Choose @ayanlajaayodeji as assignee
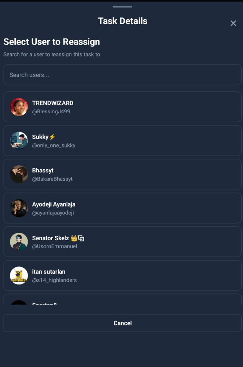The height and width of the screenshot is (367, 243). click(x=122, y=208)
